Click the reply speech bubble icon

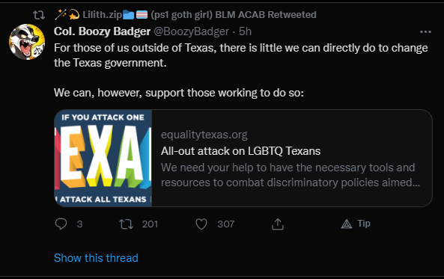click(x=61, y=224)
